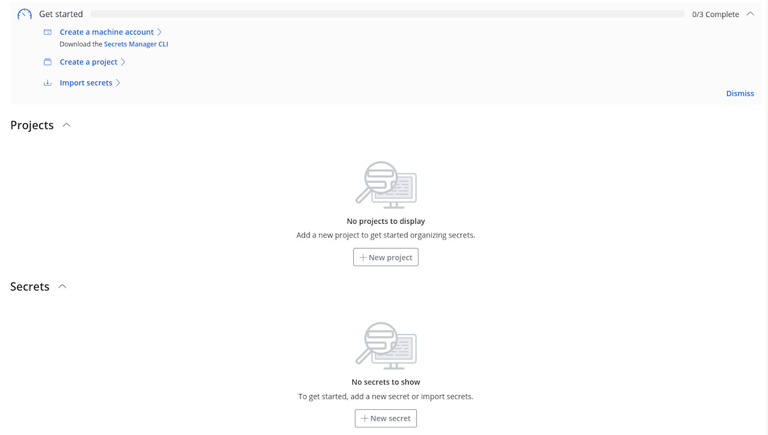Open Create a project
Viewport: 768px width, 435px height.
coord(89,61)
